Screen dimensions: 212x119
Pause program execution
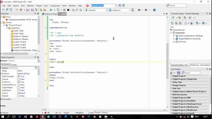coord(64,10)
